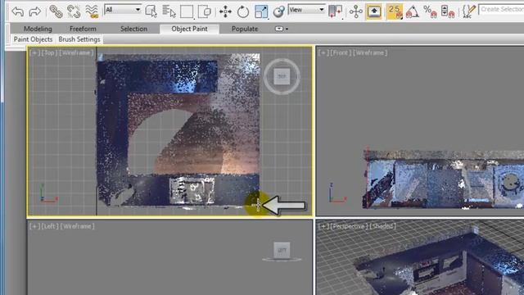Image resolution: width=524 pixels, height=295 pixels.
Task: Click the Undo arrow icon
Action: (x=17, y=11)
